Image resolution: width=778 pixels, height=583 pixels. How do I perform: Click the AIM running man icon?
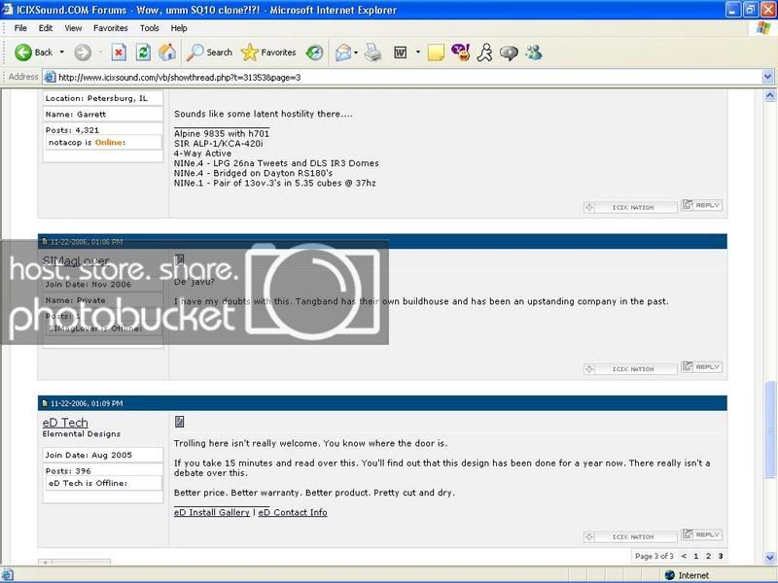484,52
